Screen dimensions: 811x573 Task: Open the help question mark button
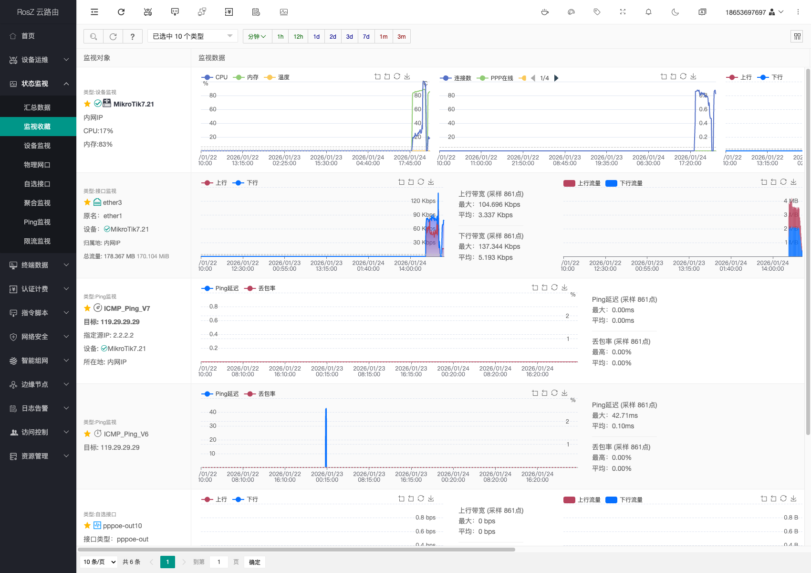coord(133,36)
